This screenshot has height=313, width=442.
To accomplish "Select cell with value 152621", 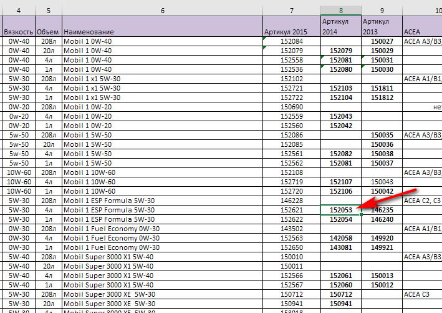I will point(292,210).
